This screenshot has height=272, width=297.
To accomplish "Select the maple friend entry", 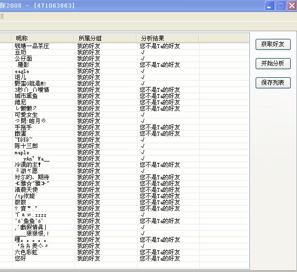I will tap(22, 152).
